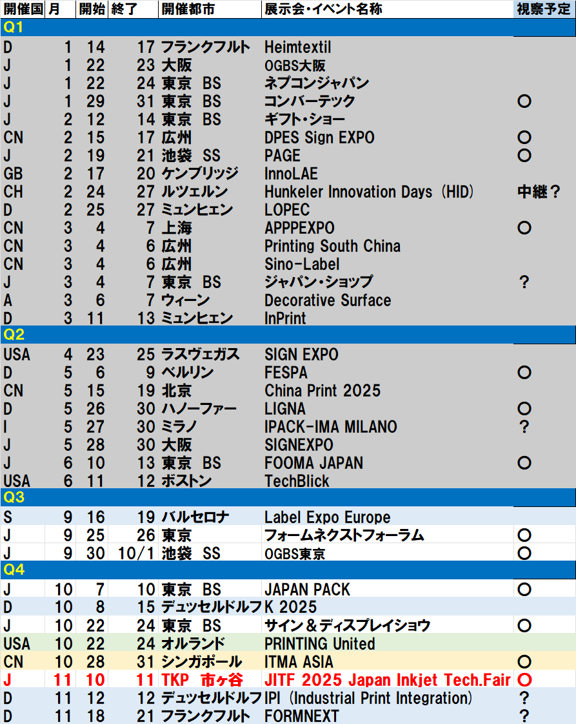576x724 pixels.
Task: Select the 開催国 column header
Action: click(23, 9)
